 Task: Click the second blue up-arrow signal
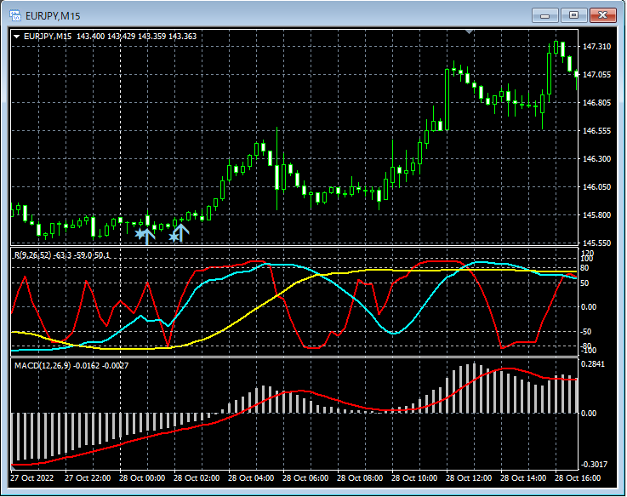pyautogui.click(x=181, y=231)
